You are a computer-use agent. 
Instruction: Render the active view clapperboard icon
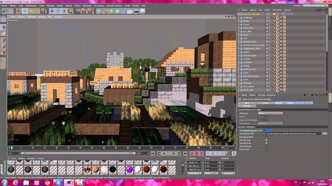click(78, 11)
